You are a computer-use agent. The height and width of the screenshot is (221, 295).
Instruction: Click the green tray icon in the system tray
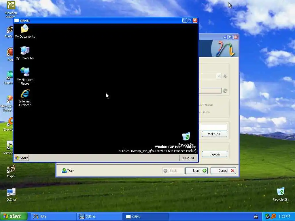pos(267,216)
